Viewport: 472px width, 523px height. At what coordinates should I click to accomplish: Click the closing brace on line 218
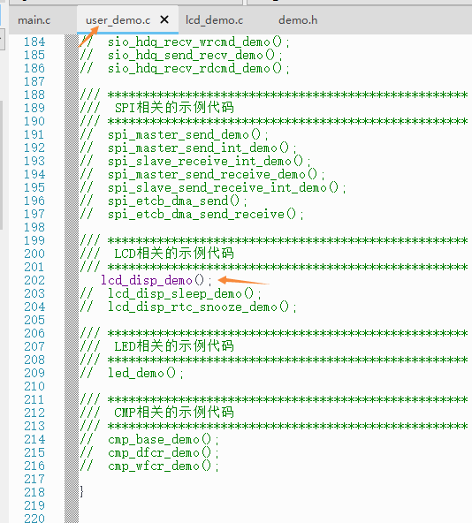coord(82,492)
